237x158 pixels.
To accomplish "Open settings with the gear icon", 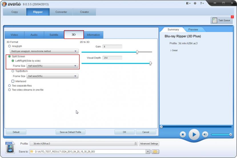I will [195, 3].
